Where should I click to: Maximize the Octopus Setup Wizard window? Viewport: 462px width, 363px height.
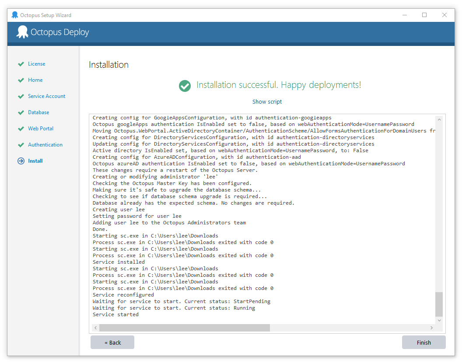(424, 15)
